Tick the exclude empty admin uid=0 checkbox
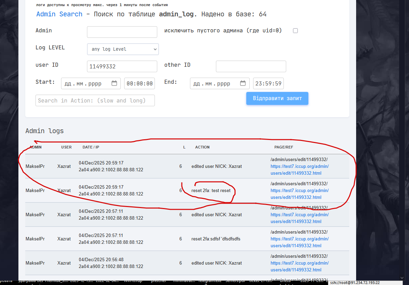The image size is (409, 285). tap(295, 31)
